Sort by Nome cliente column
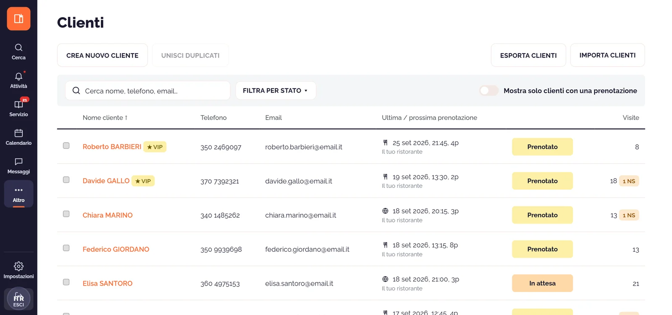This screenshot has height=315, width=672. [x=105, y=117]
